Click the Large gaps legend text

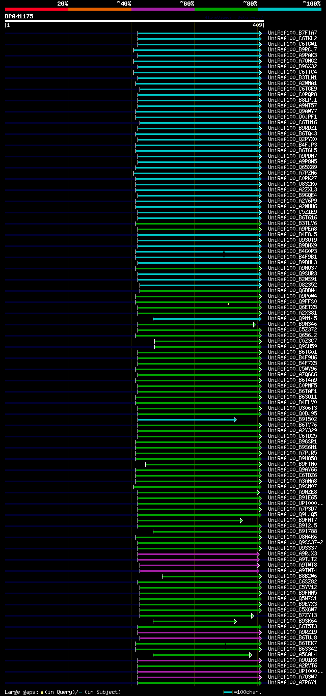63,692
